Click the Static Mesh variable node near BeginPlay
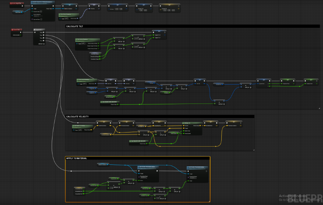 18,12
